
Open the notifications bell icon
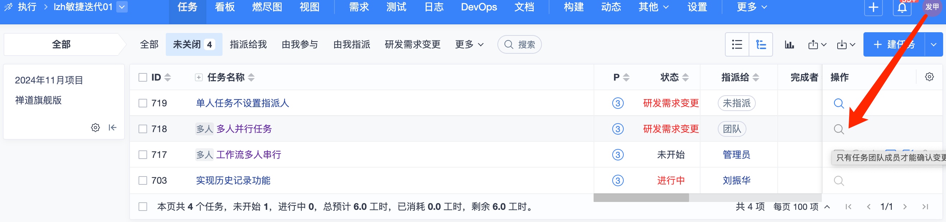[902, 7]
